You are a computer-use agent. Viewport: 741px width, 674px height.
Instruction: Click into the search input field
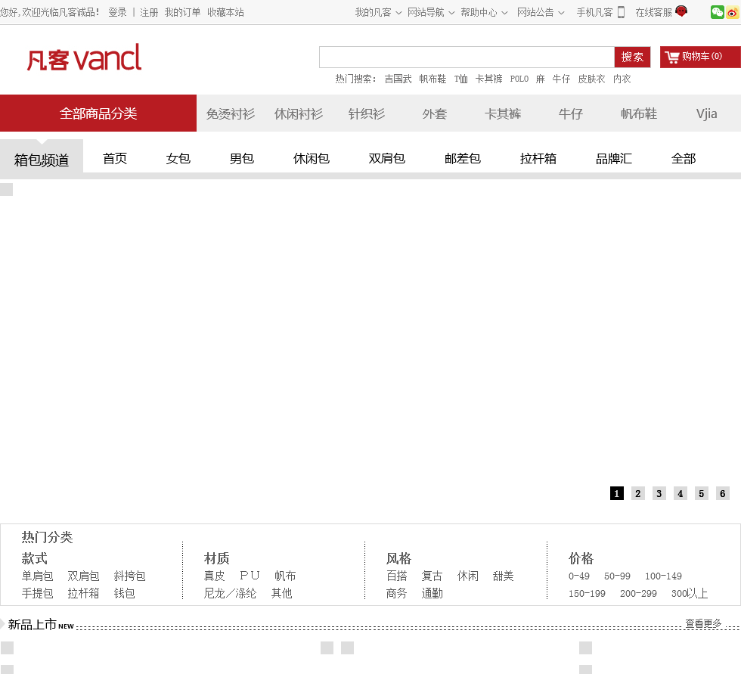pos(467,57)
